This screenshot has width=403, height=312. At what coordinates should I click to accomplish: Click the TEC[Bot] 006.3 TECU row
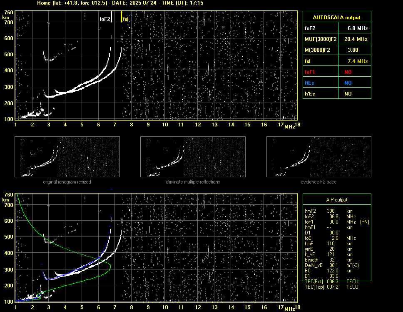[x=331, y=282]
